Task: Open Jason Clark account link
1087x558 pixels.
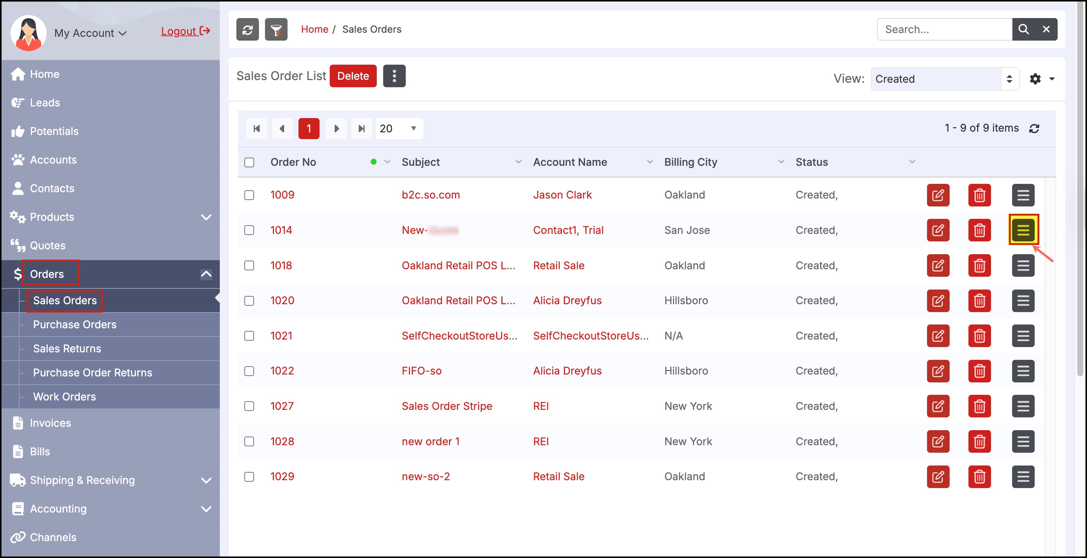Action: point(562,195)
